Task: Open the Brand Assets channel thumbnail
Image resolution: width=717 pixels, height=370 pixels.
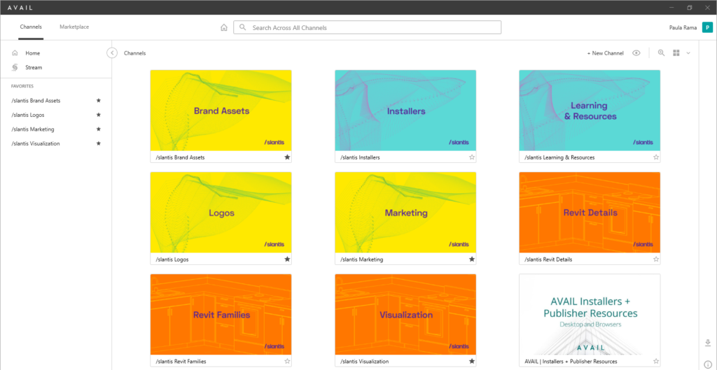Action: point(221,110)
